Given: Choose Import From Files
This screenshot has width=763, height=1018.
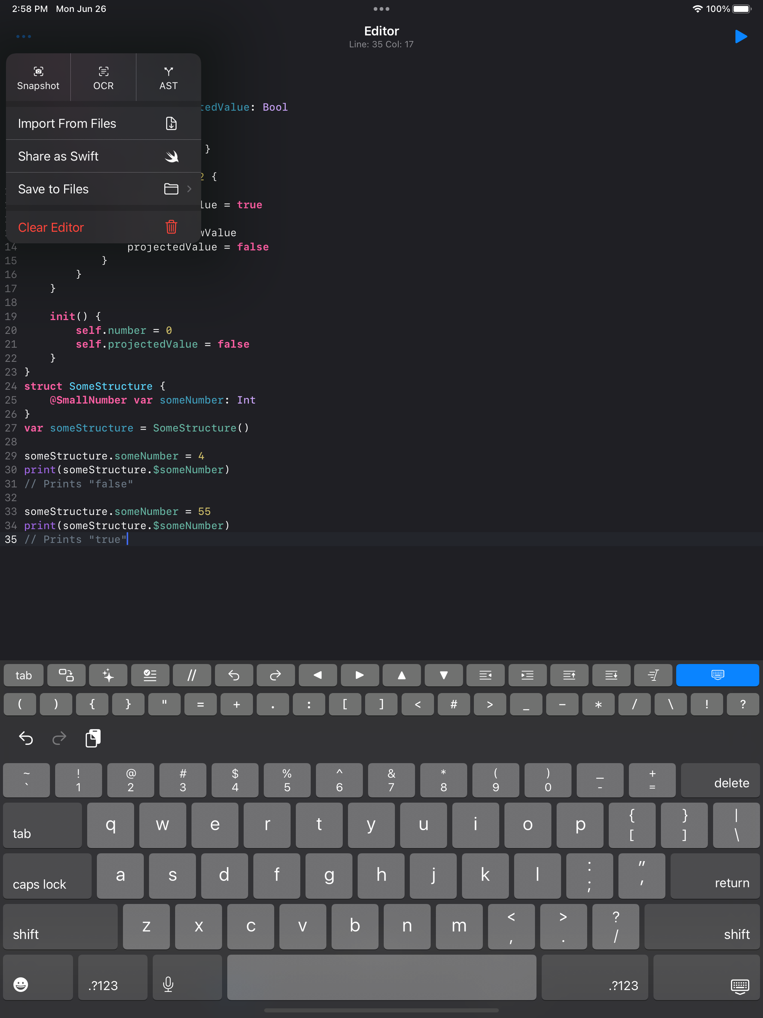Looking at the screenshot, I should pyautogui.click(x=104, y=123).
